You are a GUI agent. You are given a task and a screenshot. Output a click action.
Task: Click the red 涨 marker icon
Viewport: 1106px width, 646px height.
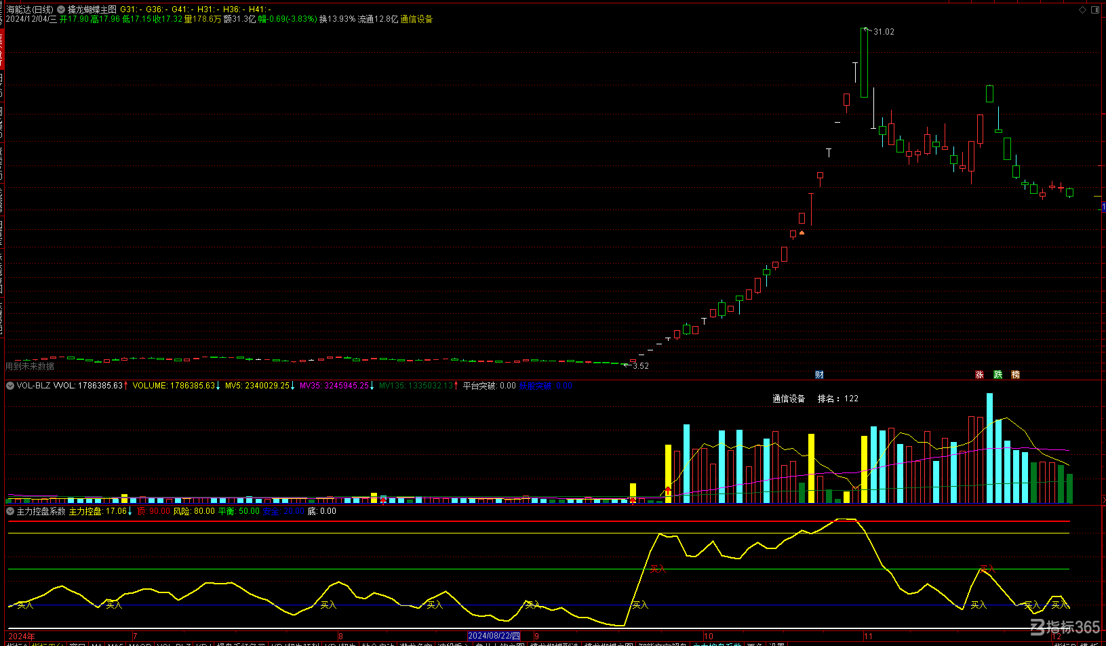pyautogui.click(x=979, y=374)
